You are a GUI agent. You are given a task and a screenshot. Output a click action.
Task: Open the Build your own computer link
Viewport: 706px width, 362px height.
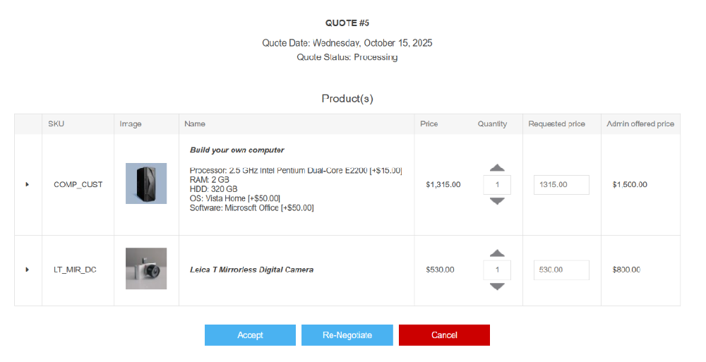(237, 150)
